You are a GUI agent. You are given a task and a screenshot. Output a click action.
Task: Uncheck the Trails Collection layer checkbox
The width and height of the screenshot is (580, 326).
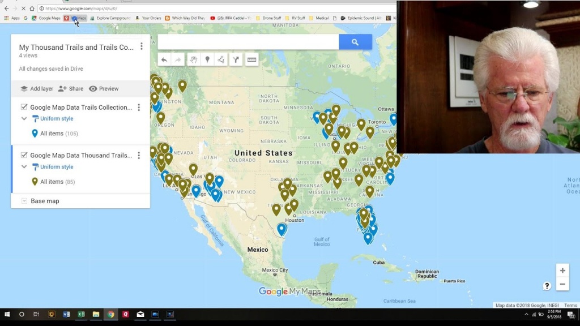click(24, 107)
